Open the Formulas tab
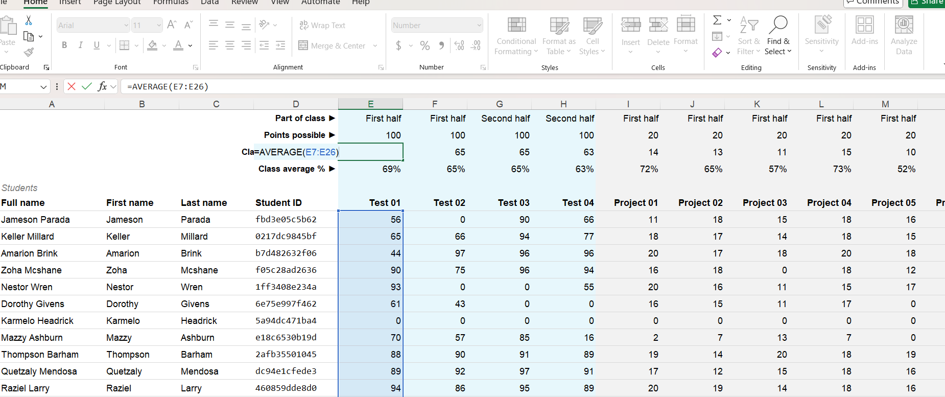The width and height of the screenshot is (945, 397). [x=171, y=3]
